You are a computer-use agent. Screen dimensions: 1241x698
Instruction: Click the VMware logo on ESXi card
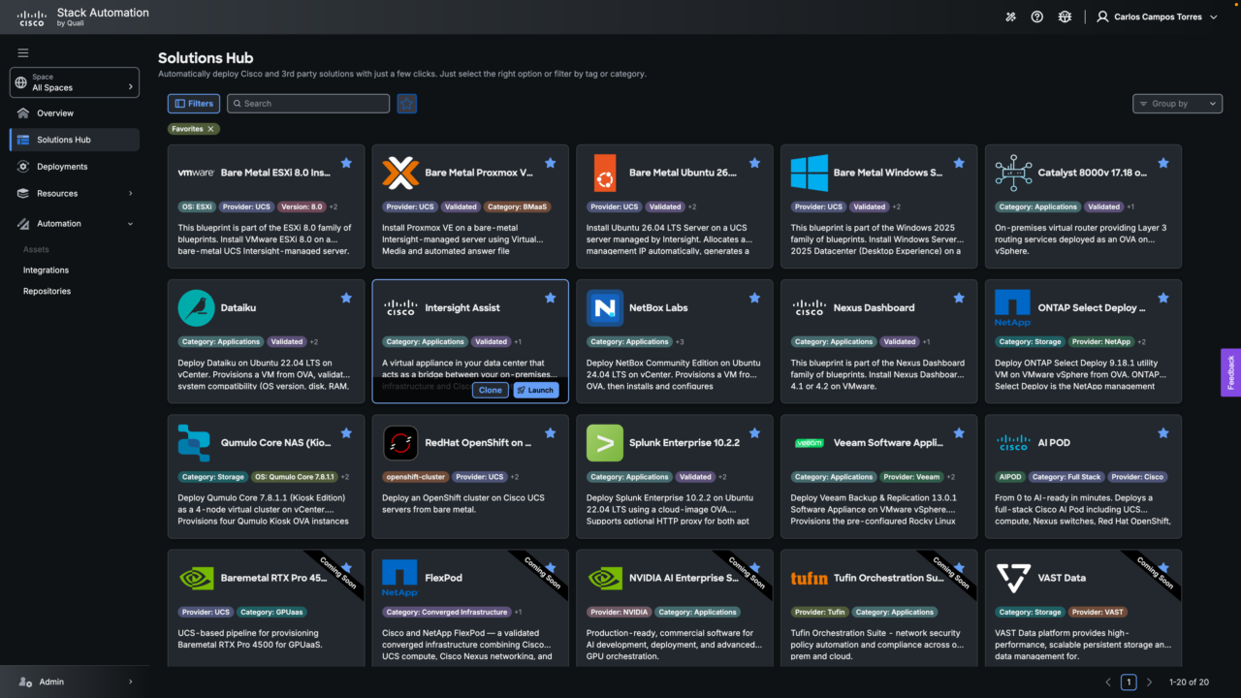(197, 173)
